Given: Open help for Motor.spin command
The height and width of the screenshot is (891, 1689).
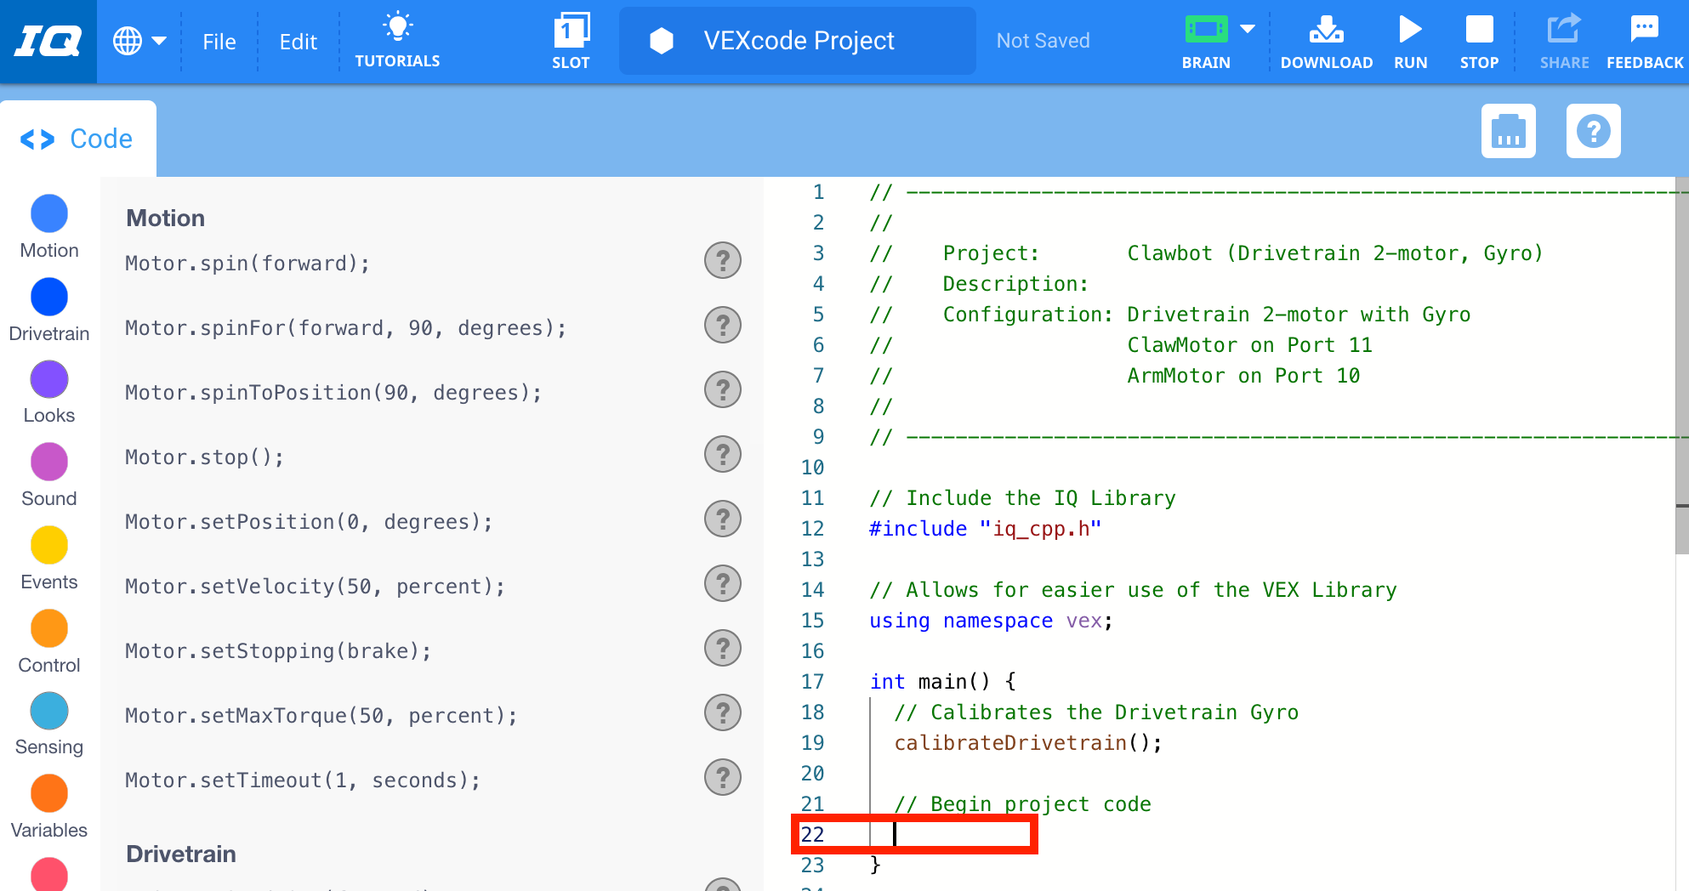Looking at the screenshot, I should click(722, 260).
